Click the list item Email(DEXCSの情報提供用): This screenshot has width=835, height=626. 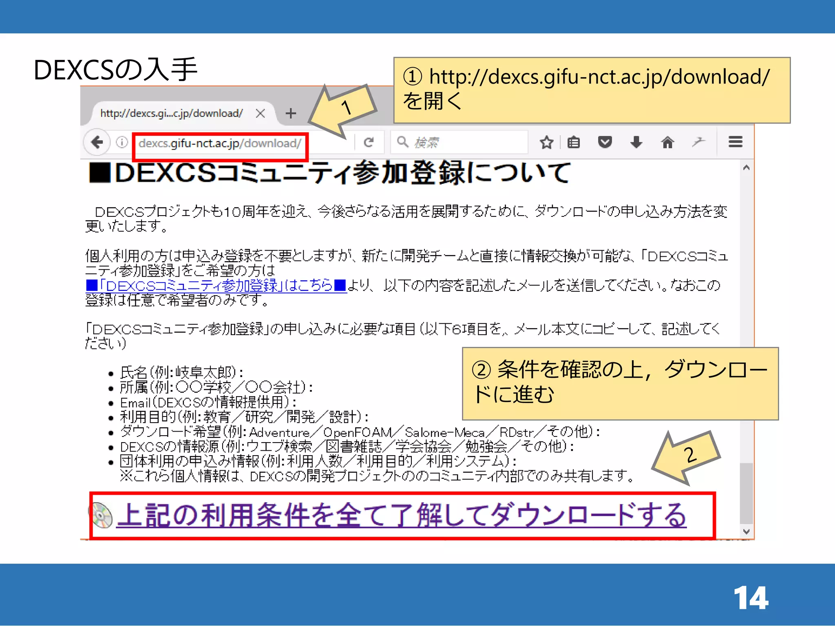208,402
